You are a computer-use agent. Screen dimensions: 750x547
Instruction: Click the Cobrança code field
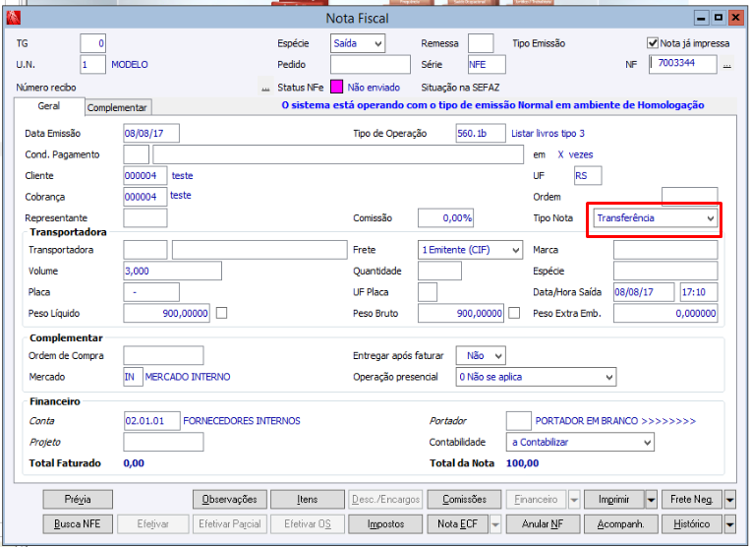[145, 197]
